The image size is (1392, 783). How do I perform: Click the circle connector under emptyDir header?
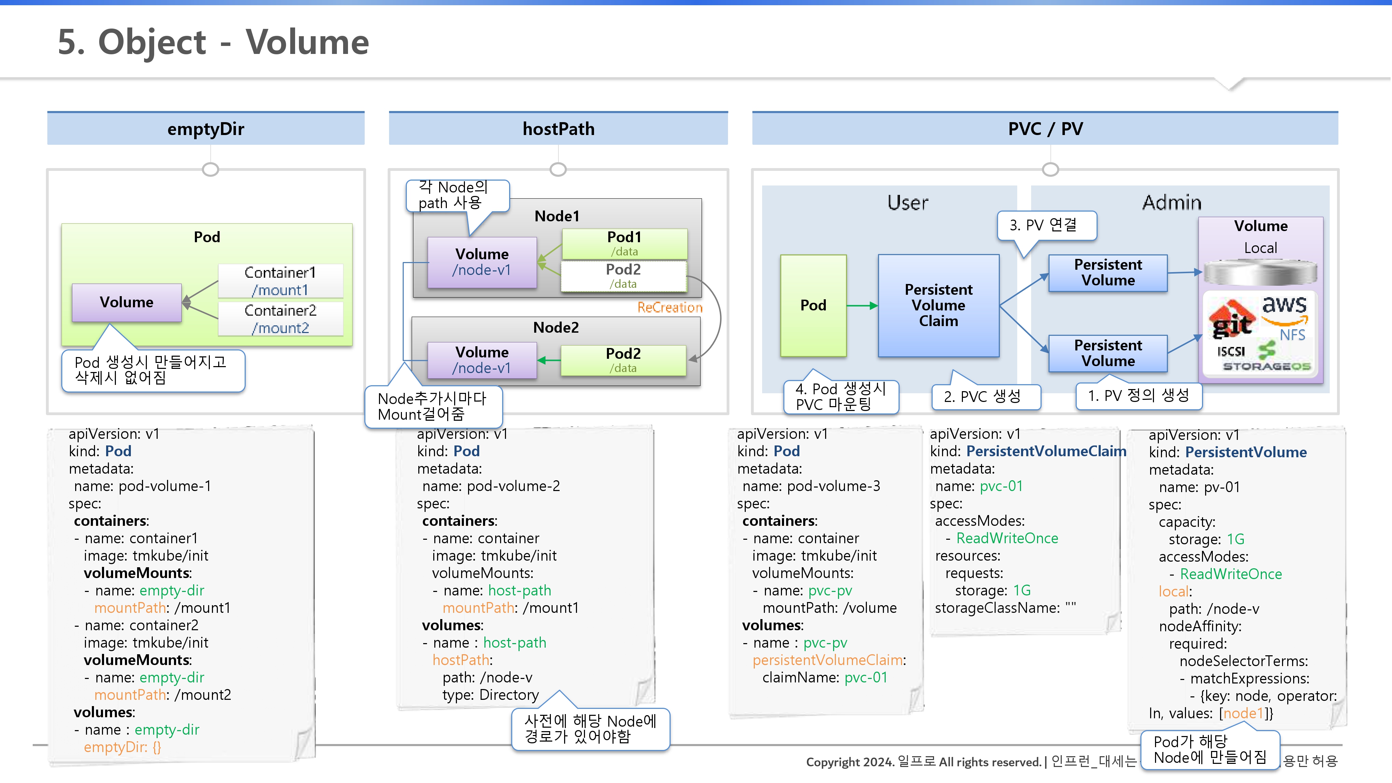[x=210, y=170]
